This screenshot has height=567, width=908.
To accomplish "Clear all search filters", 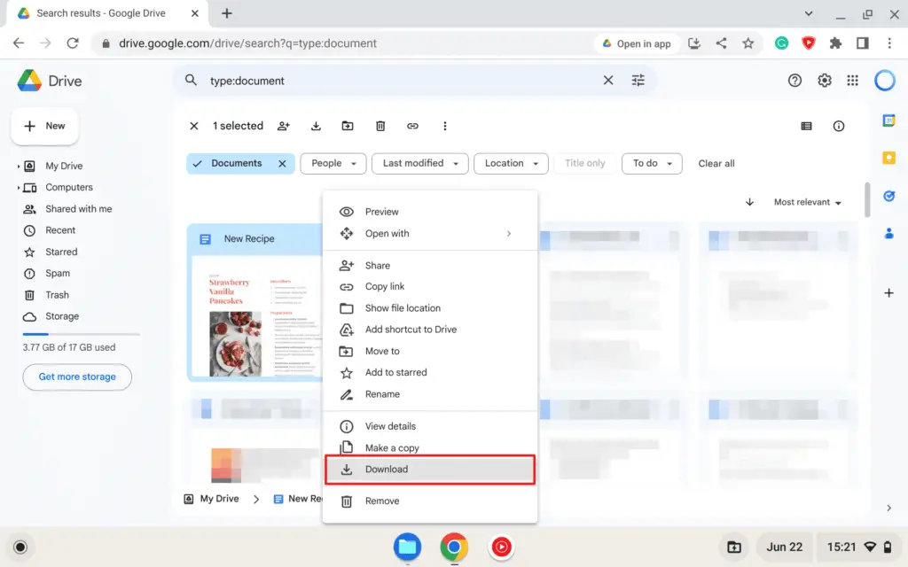I will click(x=716, y=163).
